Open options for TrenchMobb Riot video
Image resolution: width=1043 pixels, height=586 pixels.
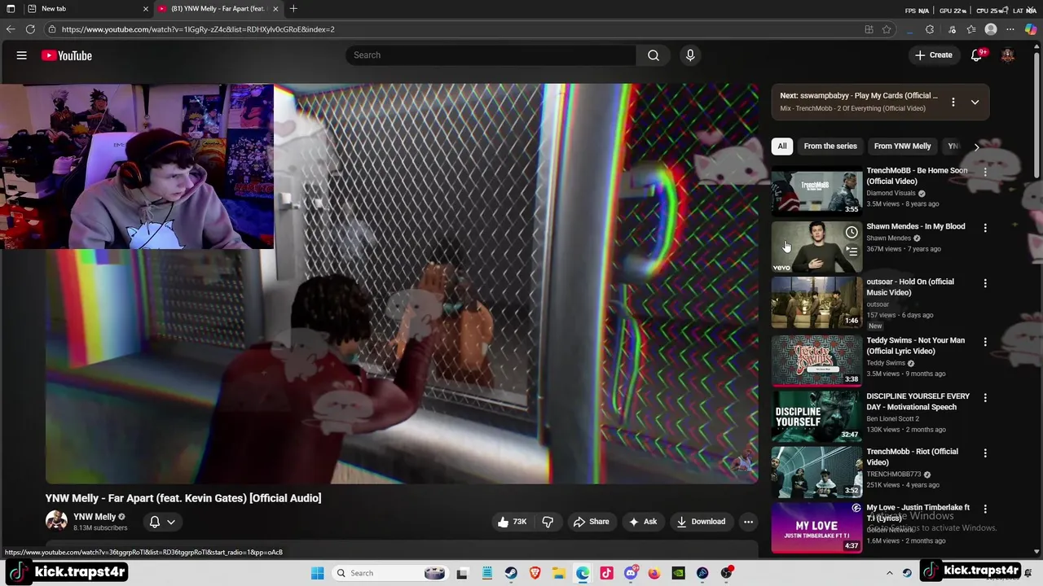[x=985, y=453]
